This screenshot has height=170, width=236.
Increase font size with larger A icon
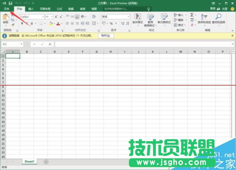pos(56,17)
